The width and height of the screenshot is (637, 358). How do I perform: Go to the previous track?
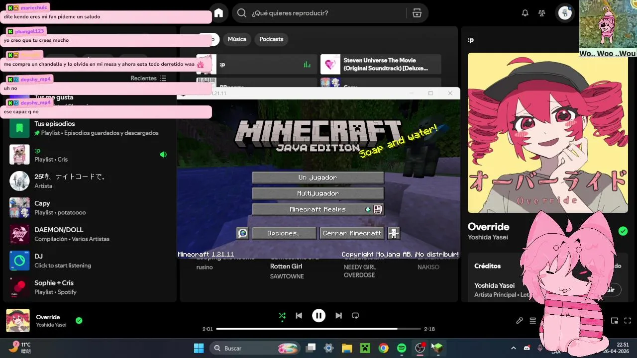click(299, 315)
